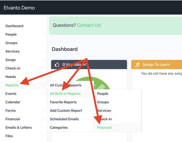Expand the Services sidebar chevron
182x142 pixels.
[x=43, y=51]
